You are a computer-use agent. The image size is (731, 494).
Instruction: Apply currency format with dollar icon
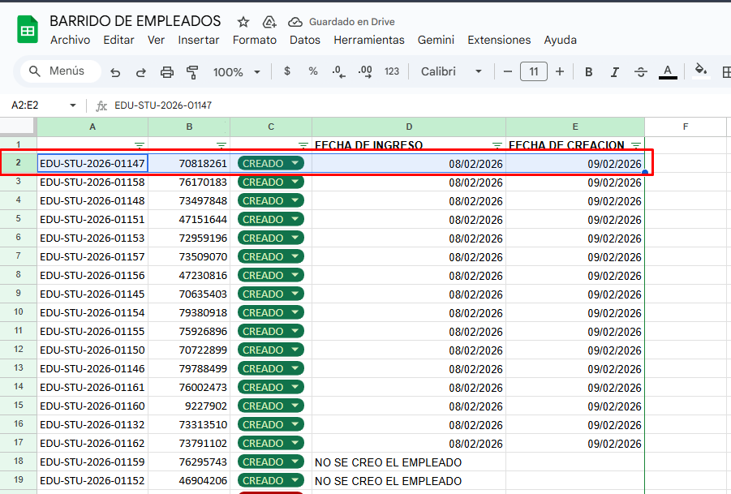[287, 71]
